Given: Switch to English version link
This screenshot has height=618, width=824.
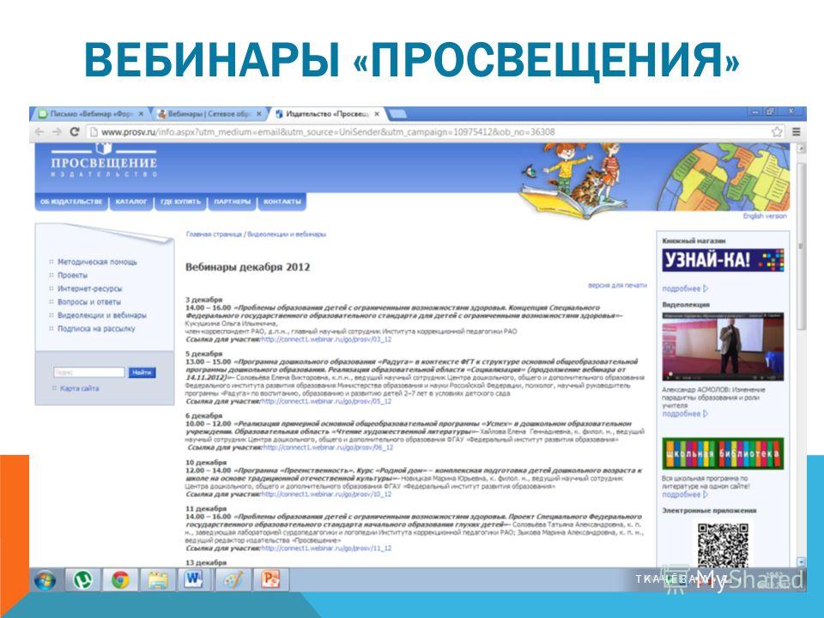Looking at the screenshot, I should click(x=765, y=216).
